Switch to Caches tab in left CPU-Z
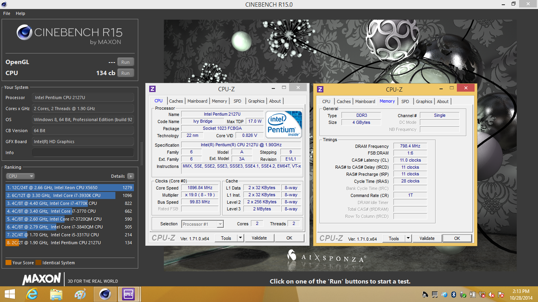 (x=176, y=101)
